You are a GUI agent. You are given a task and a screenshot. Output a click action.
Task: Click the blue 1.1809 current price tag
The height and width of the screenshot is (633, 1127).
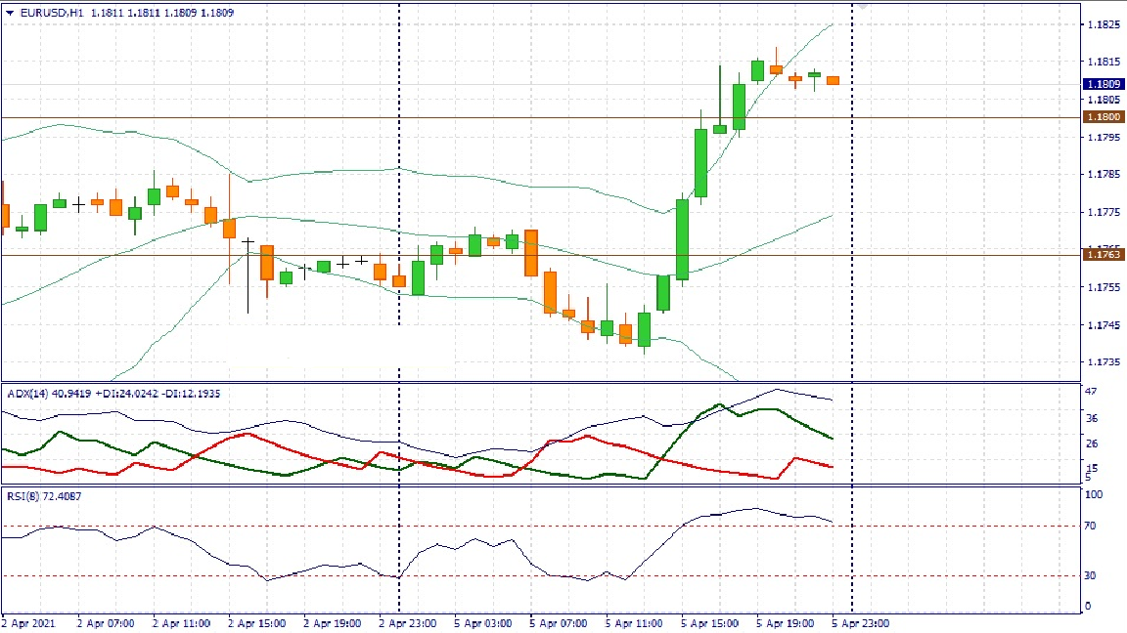(x=1103, y=84)
